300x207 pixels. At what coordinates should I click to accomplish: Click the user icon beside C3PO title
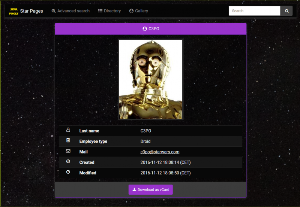(x=145, y=29)
